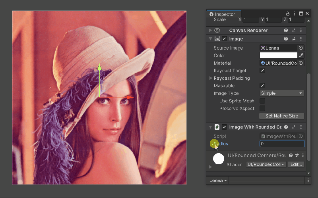Click the Set Native Size button
318x198 pixels.
point(281,116)
